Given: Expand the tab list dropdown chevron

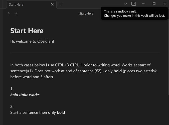Looking at the screenshot, I should click(126, 4).
